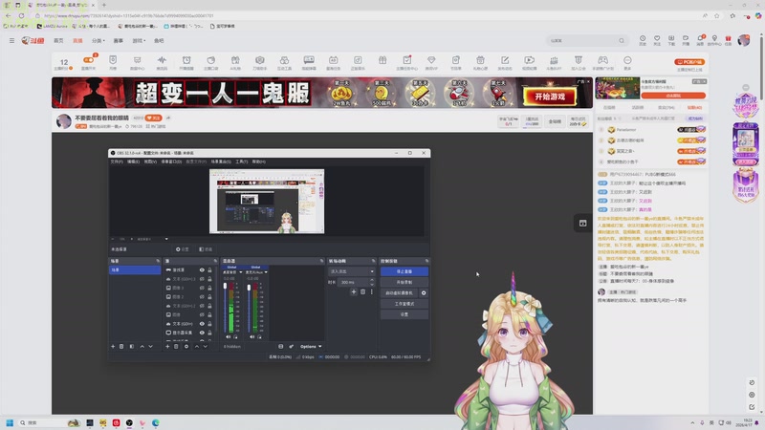Screen dimensions: 765x430
Task: Click the share arrow next to the follow button
Action: (168, 118)
